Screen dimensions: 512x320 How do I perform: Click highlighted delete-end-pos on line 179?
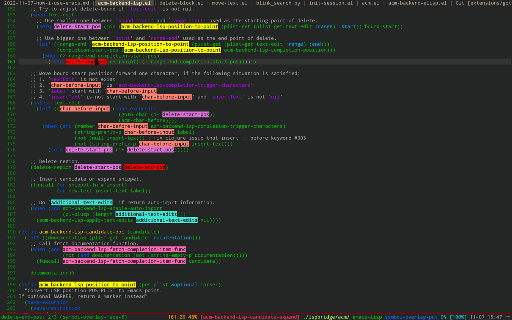tap(145, 167)
